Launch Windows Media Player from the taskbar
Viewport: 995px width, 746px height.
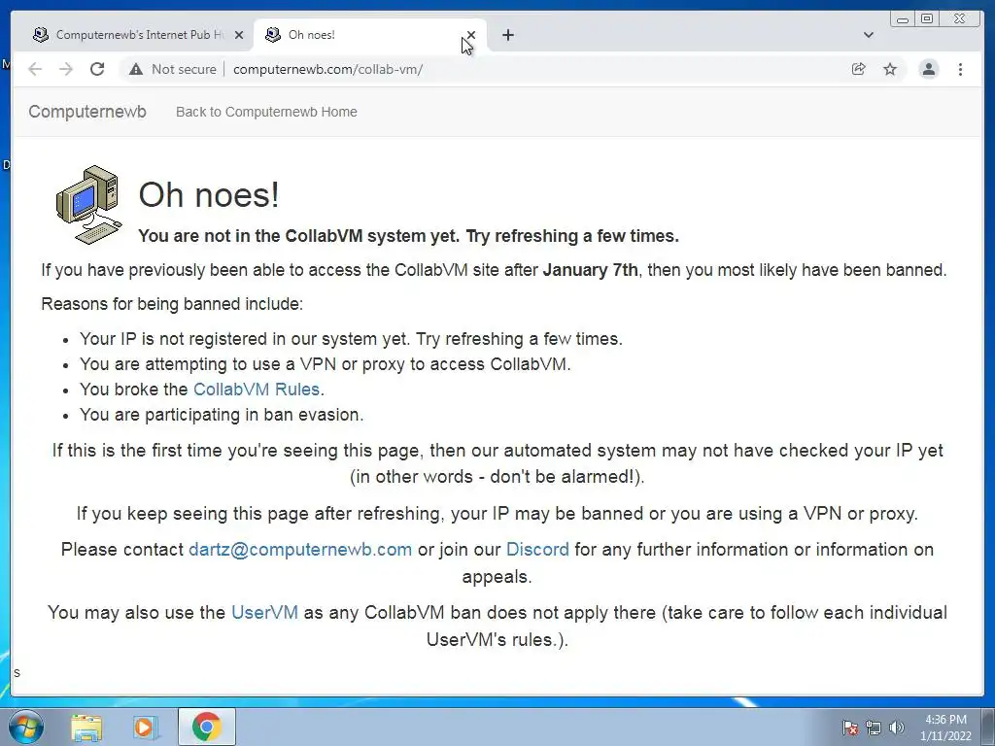[145, 728]
